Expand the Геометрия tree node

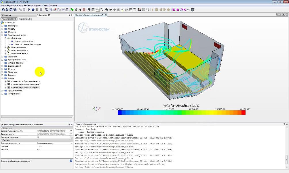2,26
